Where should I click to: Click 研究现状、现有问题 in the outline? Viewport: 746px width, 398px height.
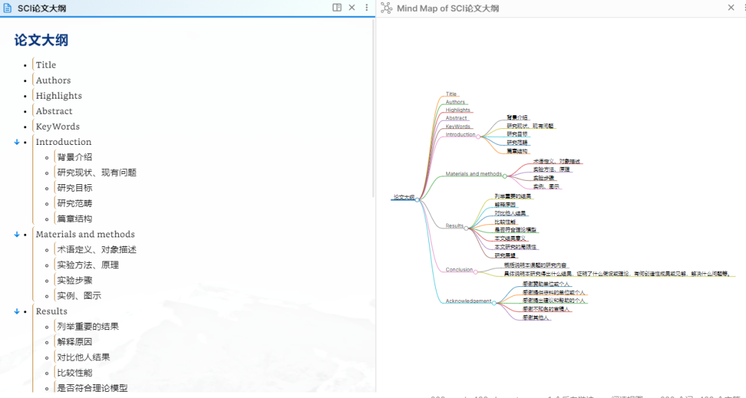pyautogui.click(x=97, y=173)
